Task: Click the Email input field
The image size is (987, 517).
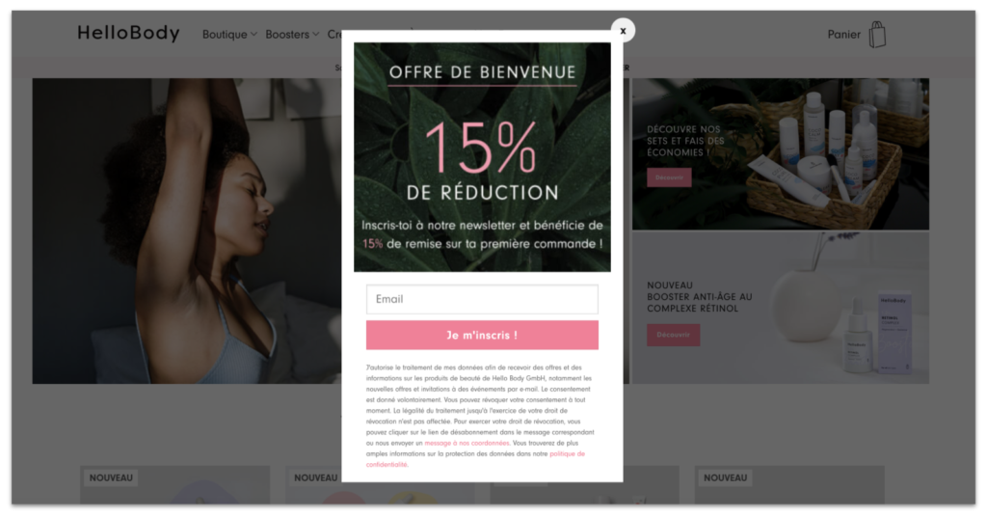Action: (482, 299)
